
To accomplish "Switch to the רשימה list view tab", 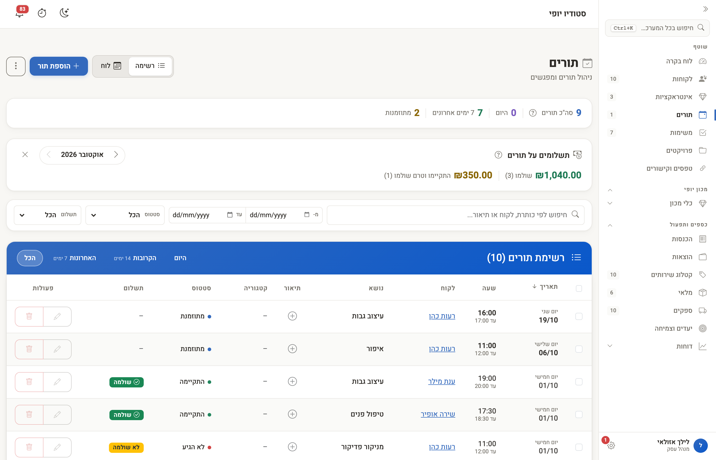I will 150,66.
